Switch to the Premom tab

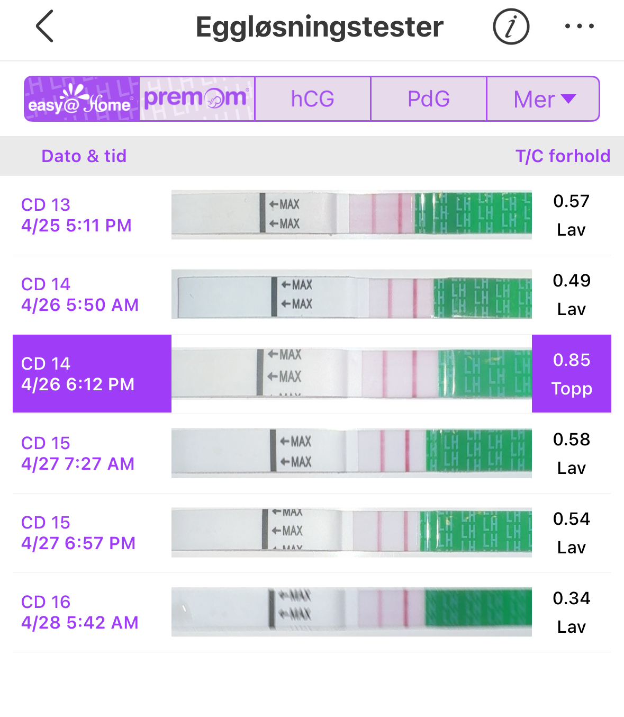(x=197, y=99)
